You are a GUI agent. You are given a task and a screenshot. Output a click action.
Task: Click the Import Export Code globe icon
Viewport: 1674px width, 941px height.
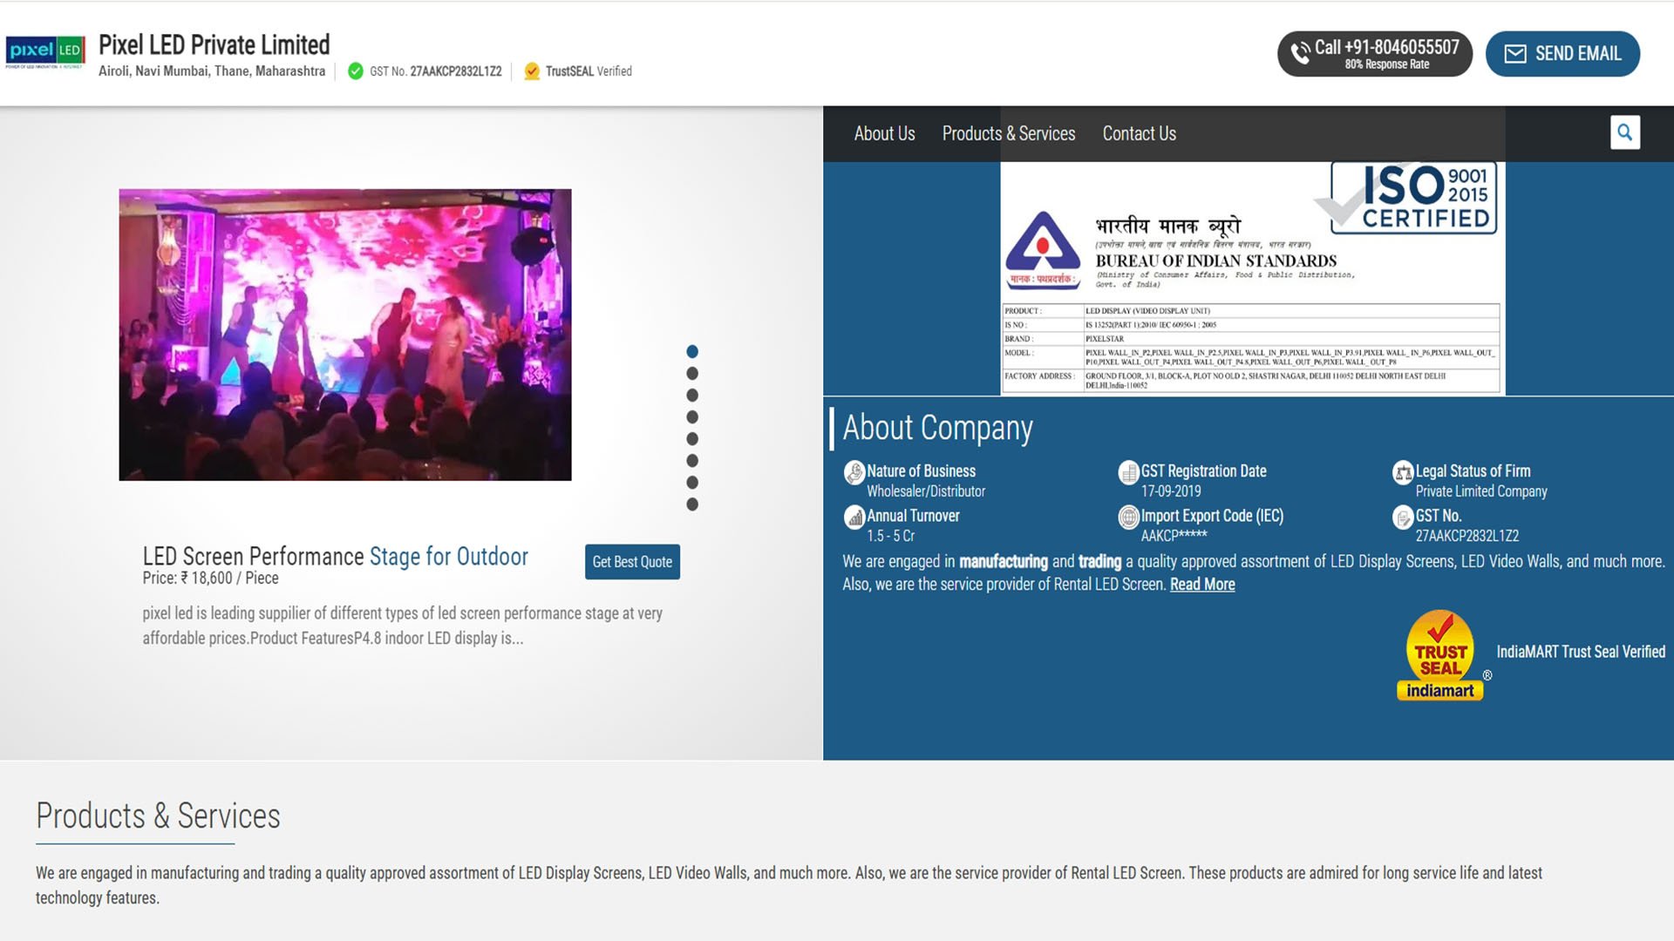(1129, 518)
